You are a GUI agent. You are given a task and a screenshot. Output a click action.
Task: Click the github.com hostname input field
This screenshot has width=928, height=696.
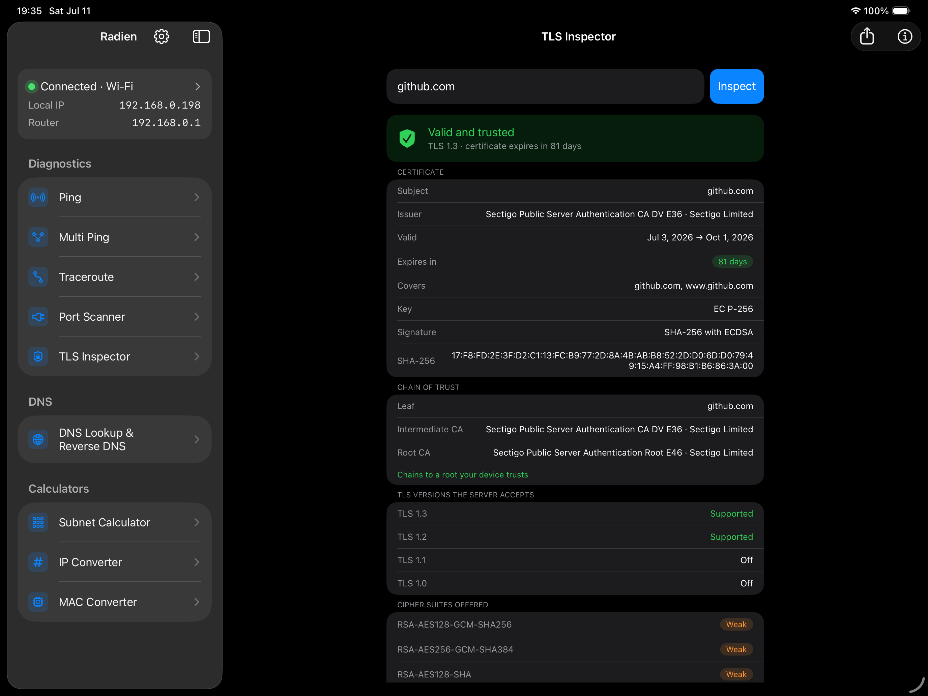click(545, 86)
